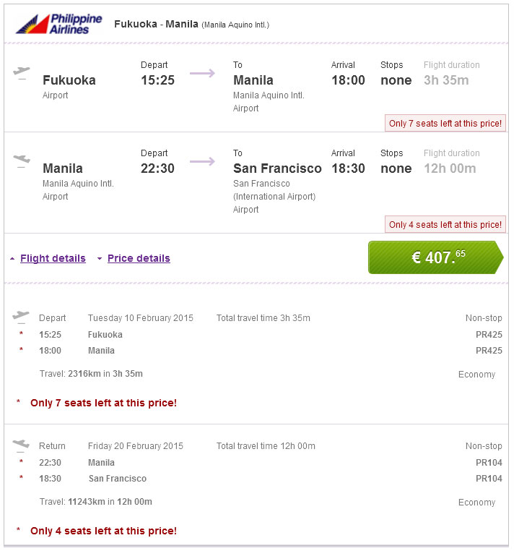The image size is (514, 551).
Task: Click the 12h 00m flight duration
Action: coord(450,168)
